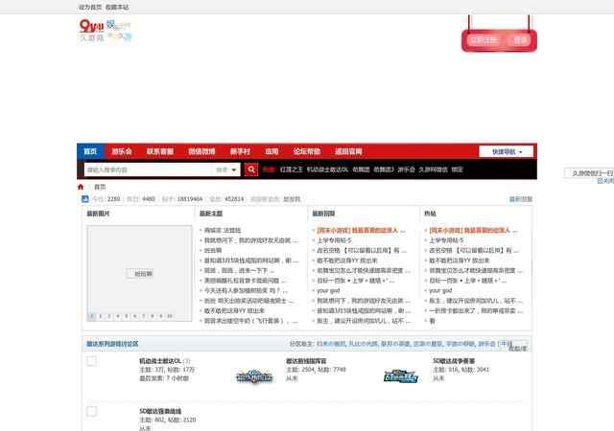Open the 新手村 navigation tab
Viewport: 614px width, 431px height.
(x=240, y=151)
